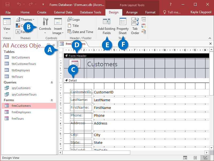Switch to Form View in the status bar
This screenshot has height=161, width=214.
[x=185, y=158]
